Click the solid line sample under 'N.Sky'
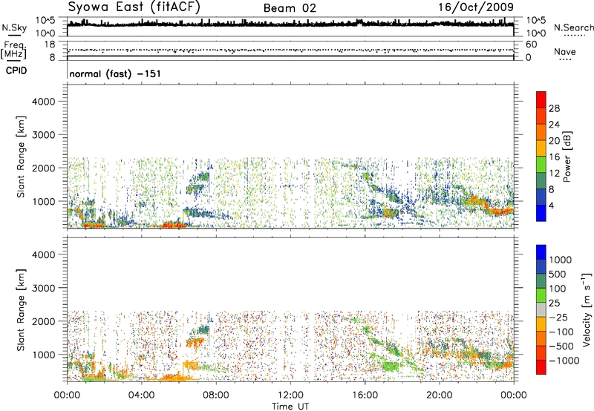The height and width of the screenshot is (411, 594). (14, 35)
